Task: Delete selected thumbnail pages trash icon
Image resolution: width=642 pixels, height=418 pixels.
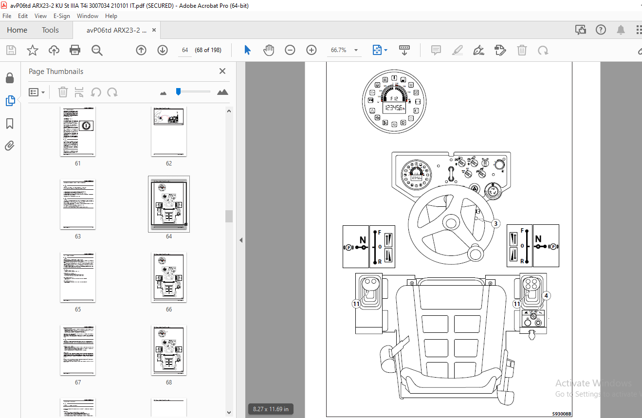Action: [x=63, y=92]
